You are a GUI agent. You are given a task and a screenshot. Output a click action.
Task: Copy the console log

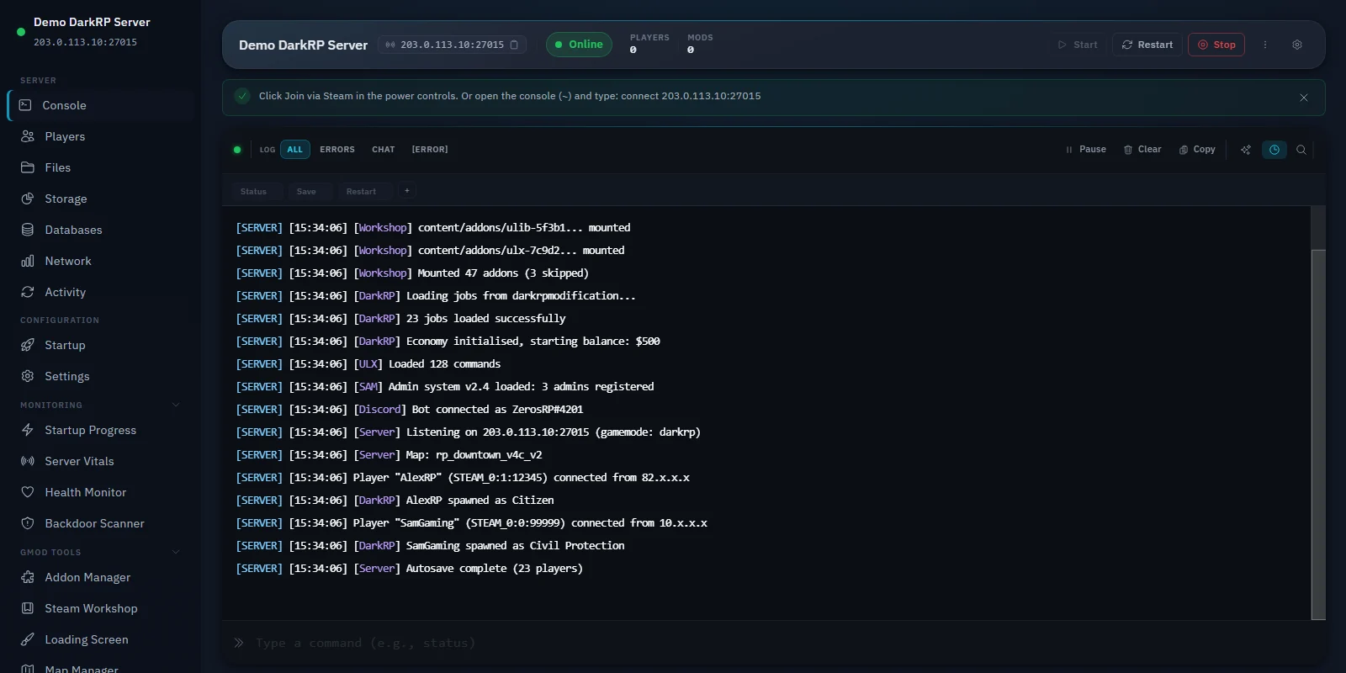(x=1197, y=150)
